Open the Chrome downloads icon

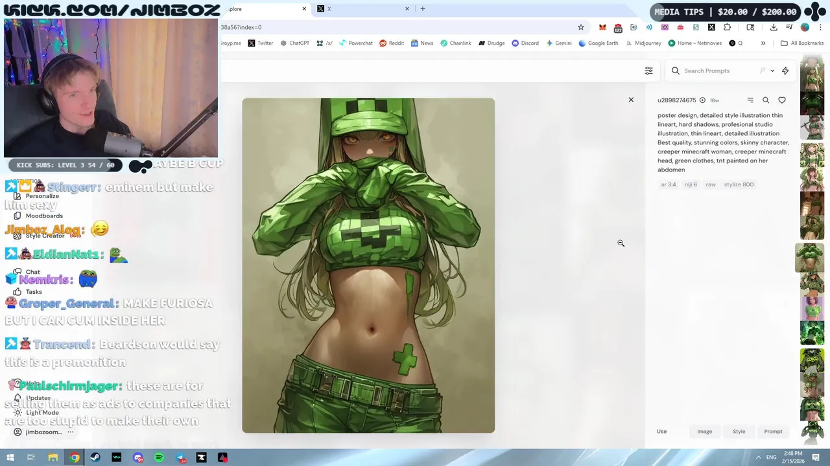coord(774,27)
